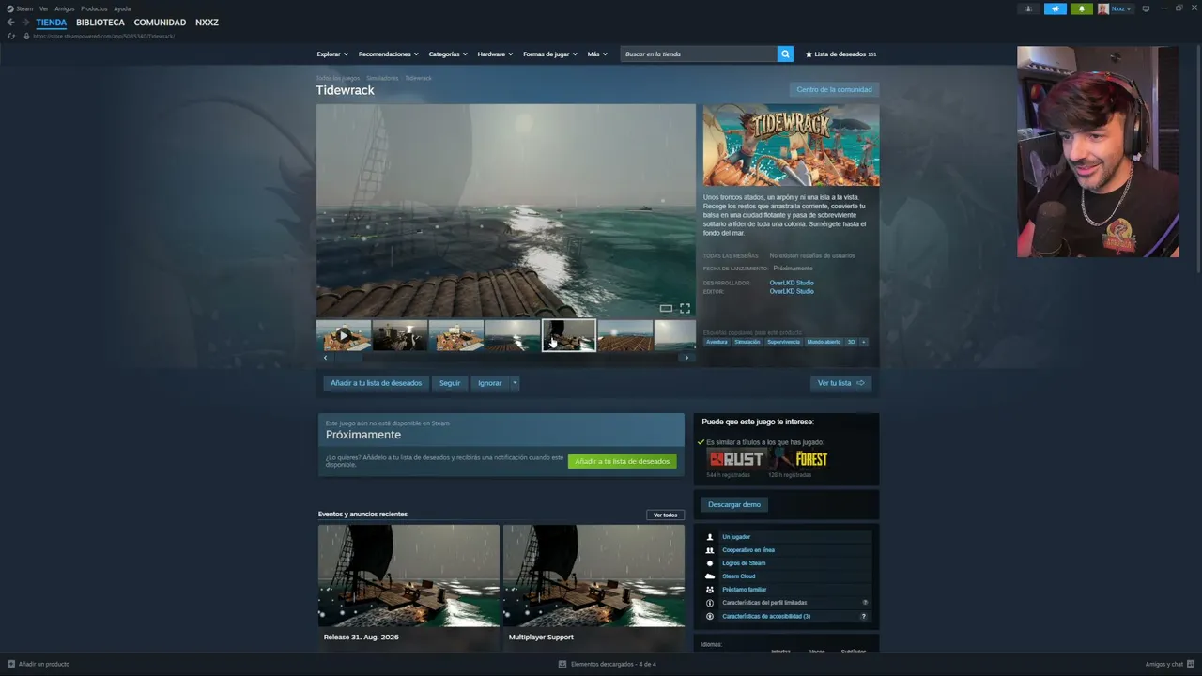
Task: Click the Supervivencia tag
Action: pos(783,342)
